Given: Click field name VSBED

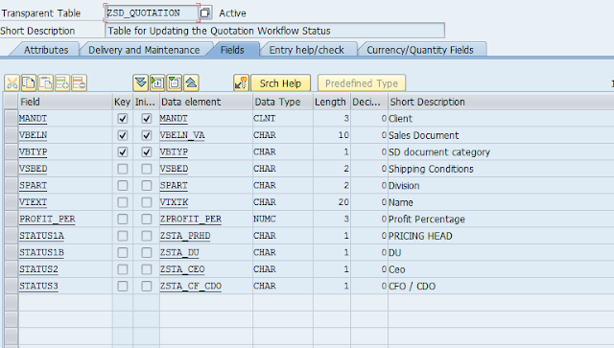Looking at the screenshot, I should pos(34,169).
